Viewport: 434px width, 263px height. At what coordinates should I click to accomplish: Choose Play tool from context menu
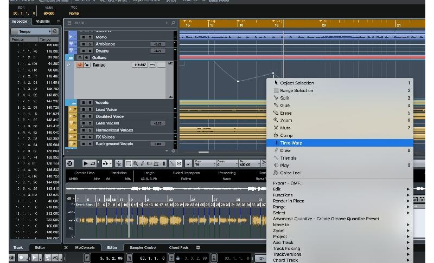coord(340,165)
